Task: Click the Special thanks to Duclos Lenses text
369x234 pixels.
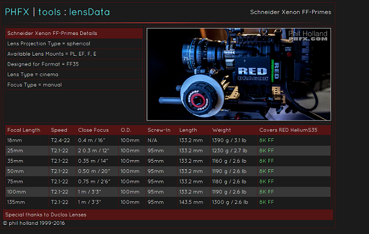Action: coord(45,214)
